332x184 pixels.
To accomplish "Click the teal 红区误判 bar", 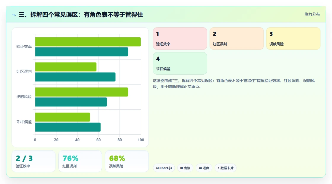I will 75,77.
